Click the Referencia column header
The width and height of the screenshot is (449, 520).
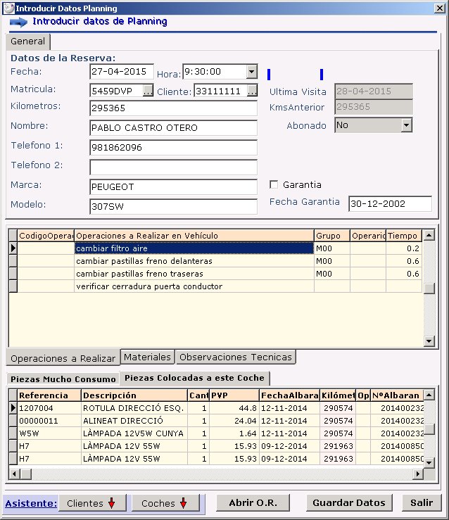click(49, 395)
